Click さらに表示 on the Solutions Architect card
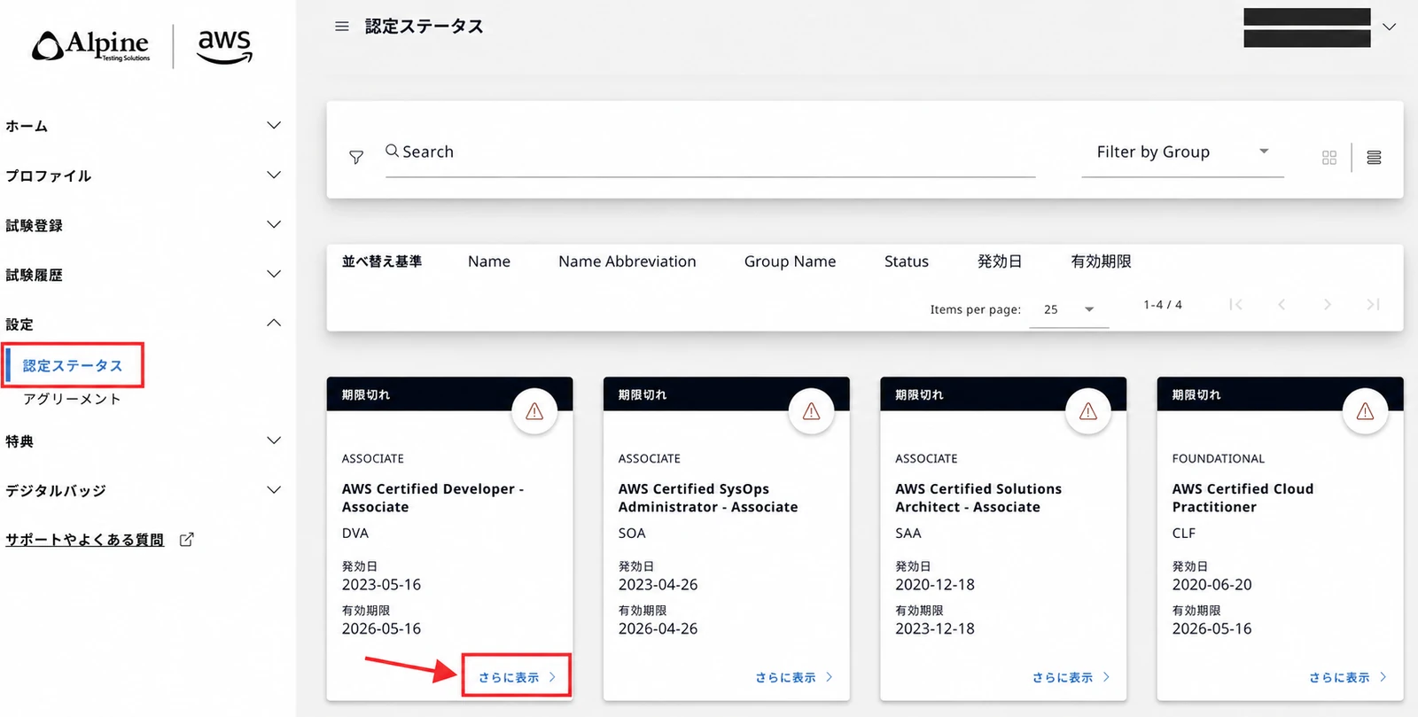Screen dimensions: 1418x717 click(x=1071, y=677)
